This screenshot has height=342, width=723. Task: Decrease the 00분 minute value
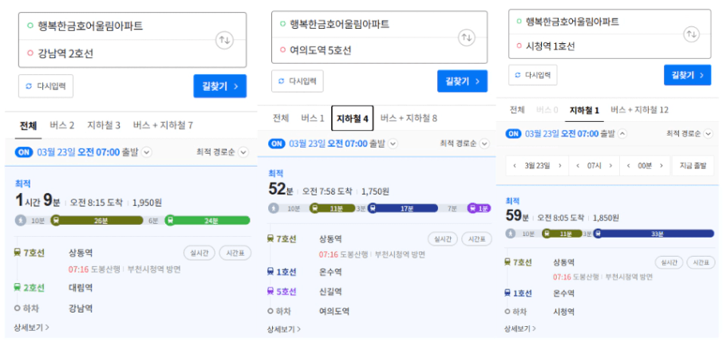[x=629, y=166]
